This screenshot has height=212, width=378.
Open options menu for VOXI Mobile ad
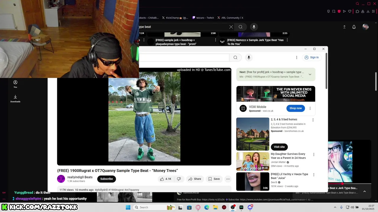(x=310, y=108)
